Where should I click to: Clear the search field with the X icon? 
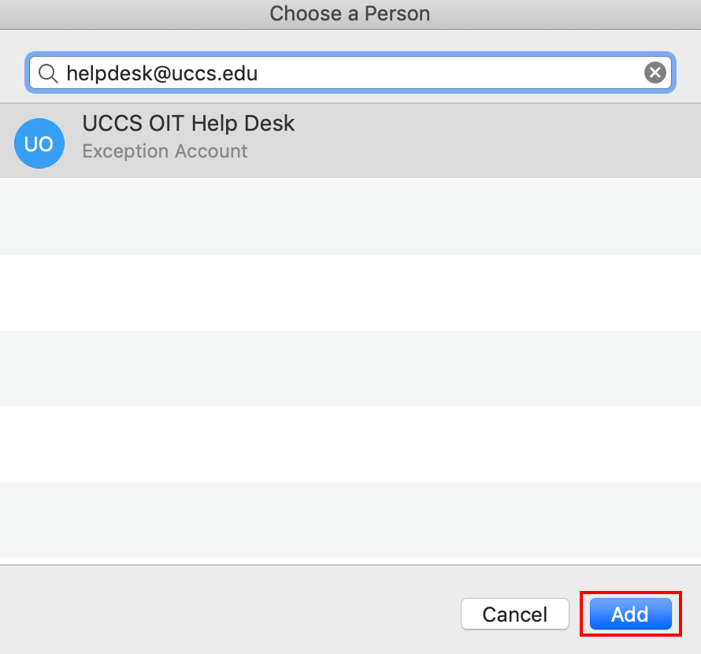[x=655, y=72]
